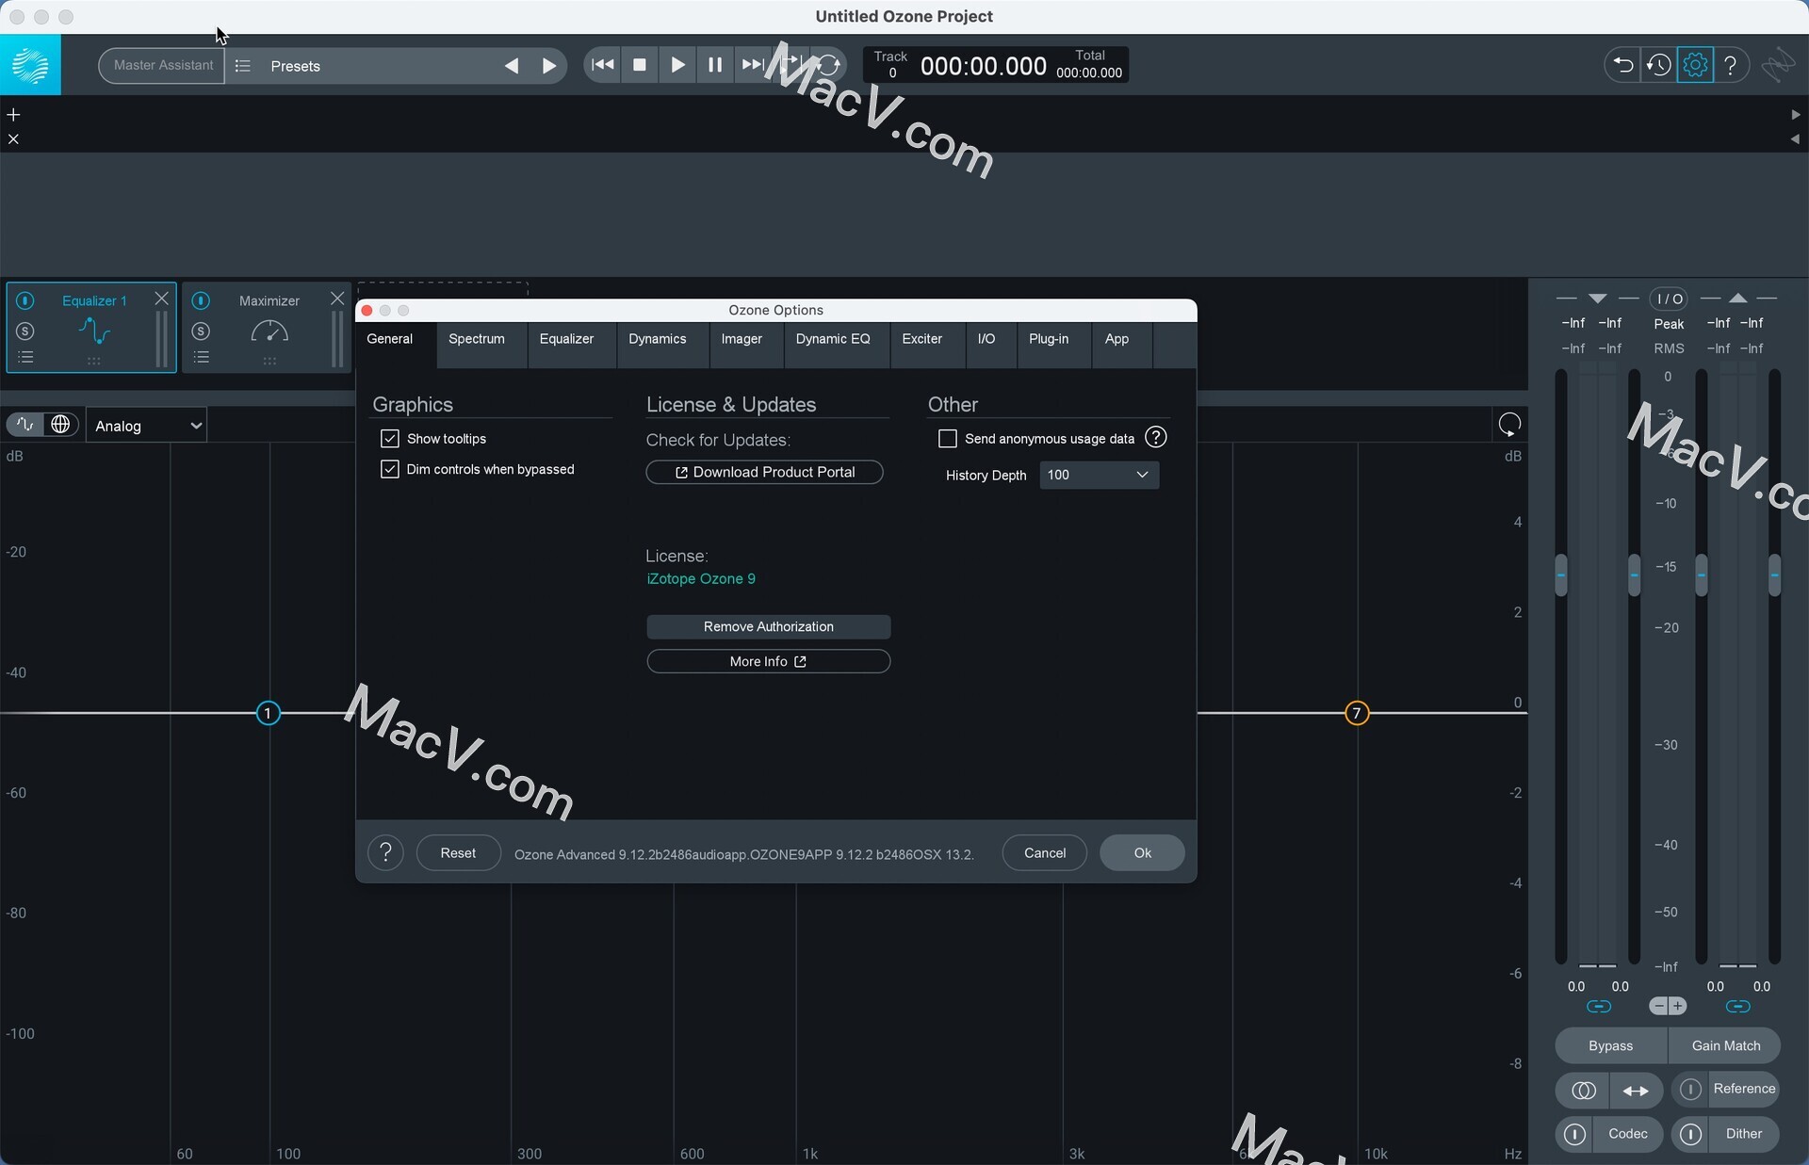Viewport: 1809px width, 1165px height.
Task: Expand the History Depth dropdown
Action: 1100,475
